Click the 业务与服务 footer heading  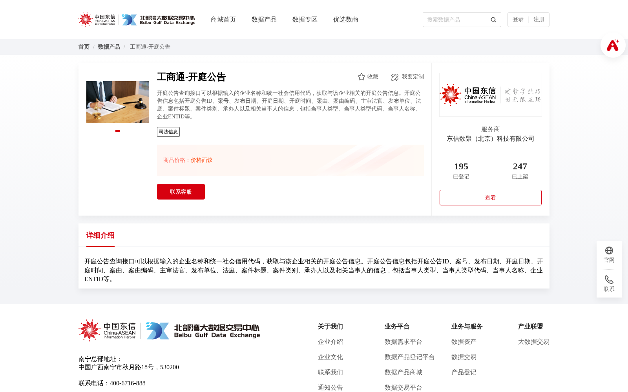point(467,327)
